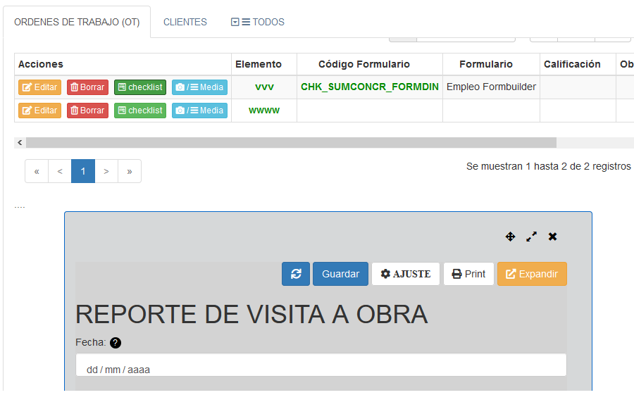Image resolution: width=634 pixels, height=402 pixels.
Task: Click the resize diagonal arrows icon
Action: pos(532,237)
